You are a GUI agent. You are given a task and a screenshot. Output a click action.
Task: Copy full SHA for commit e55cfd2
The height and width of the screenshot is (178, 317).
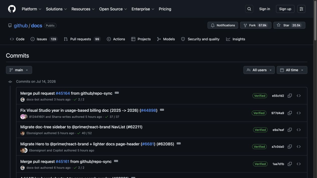coord(290,96)
